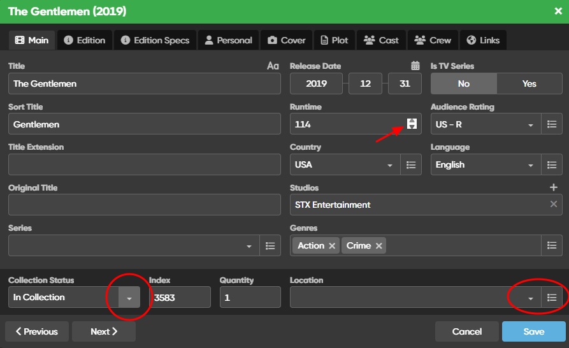
Task: Set Is TV Series to Yes
Action: tap(529, 83)
